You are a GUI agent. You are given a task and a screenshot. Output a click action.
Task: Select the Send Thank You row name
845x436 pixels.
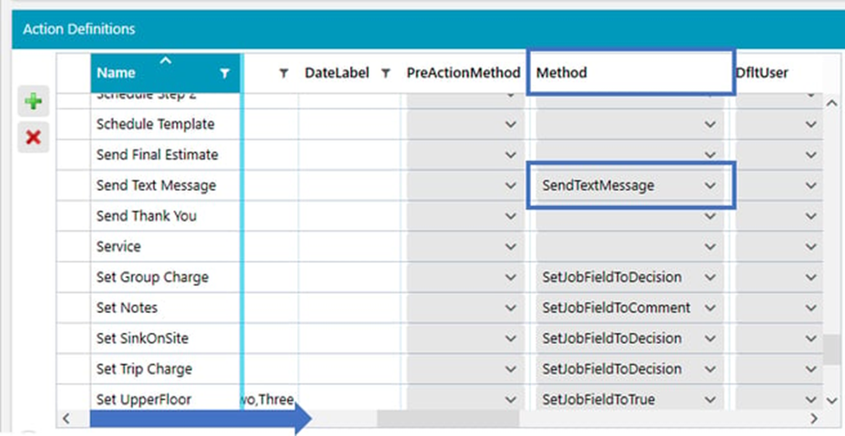[146, 216]
